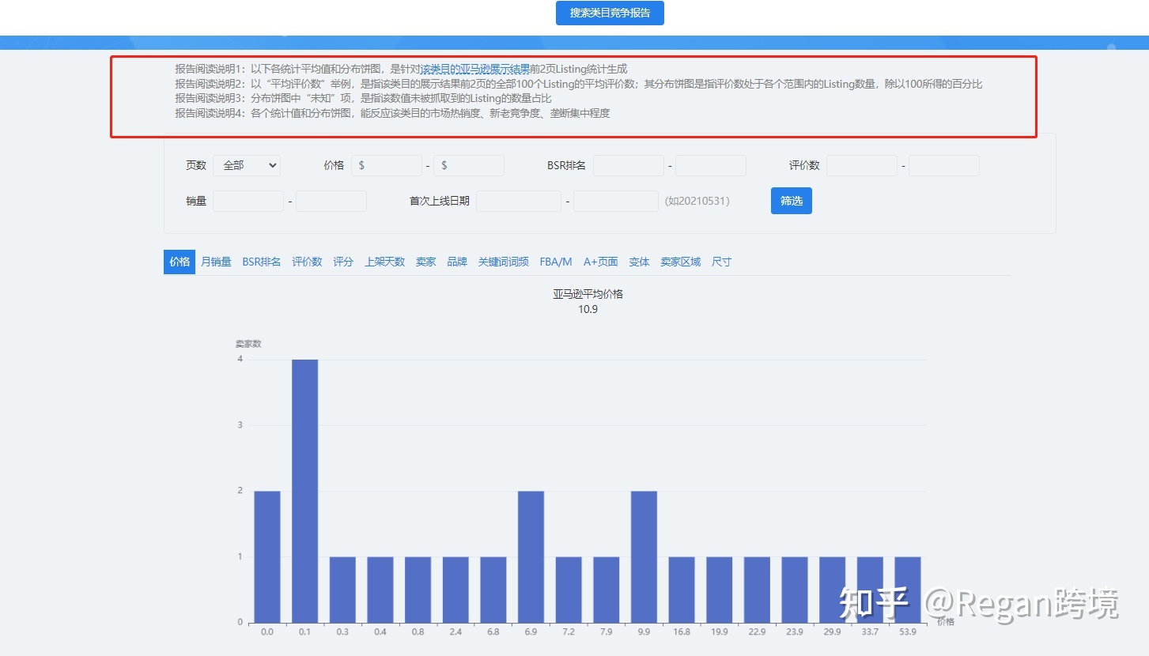
Task: Switch to the 卖家 tab
Action: pos(426,262)
